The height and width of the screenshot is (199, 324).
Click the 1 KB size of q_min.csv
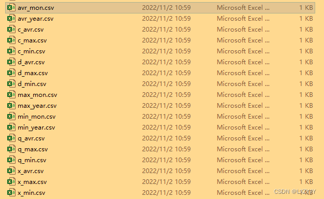pyautogui.click(x=306, y=160)
